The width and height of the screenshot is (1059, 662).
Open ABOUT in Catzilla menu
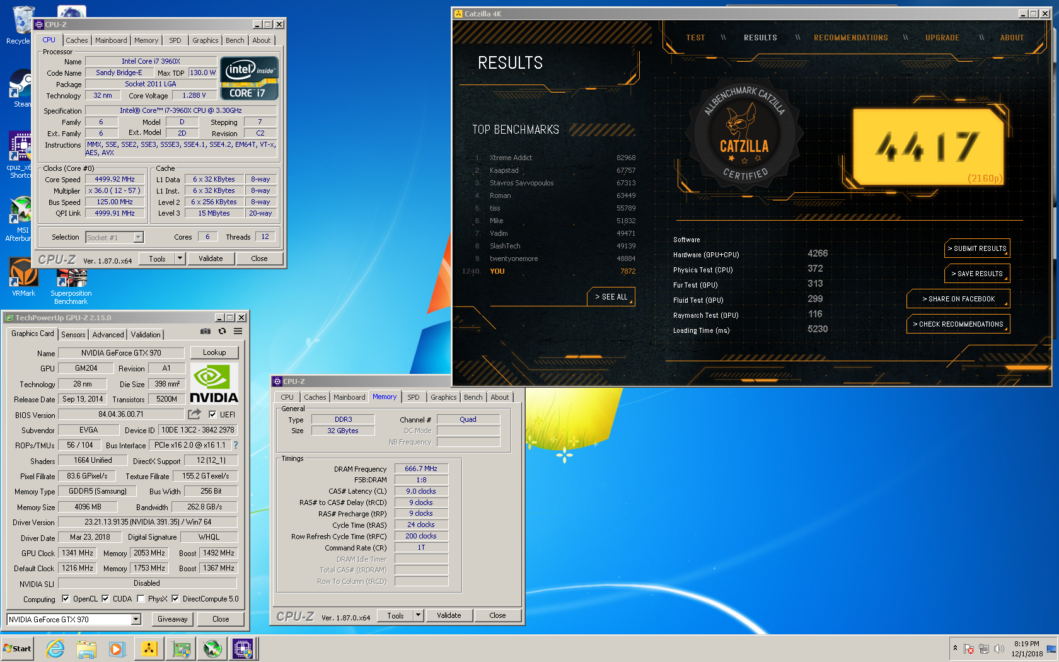(x=1012, y=38)
